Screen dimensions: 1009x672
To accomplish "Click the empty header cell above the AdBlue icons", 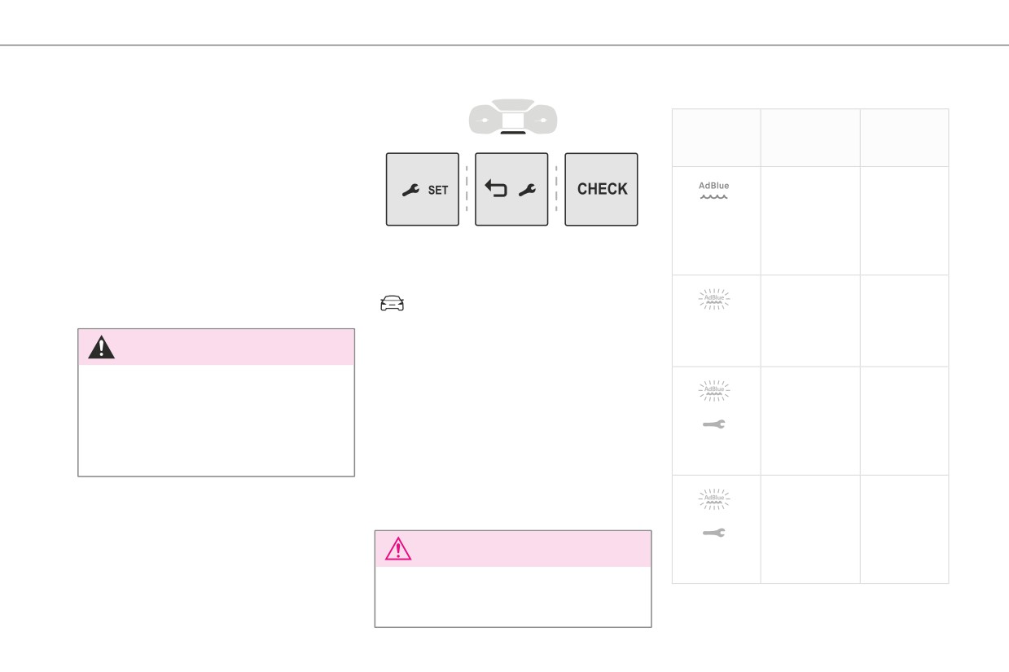I will 716,138.
